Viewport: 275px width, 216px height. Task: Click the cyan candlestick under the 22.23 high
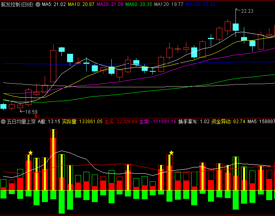(x=235, y=27)
